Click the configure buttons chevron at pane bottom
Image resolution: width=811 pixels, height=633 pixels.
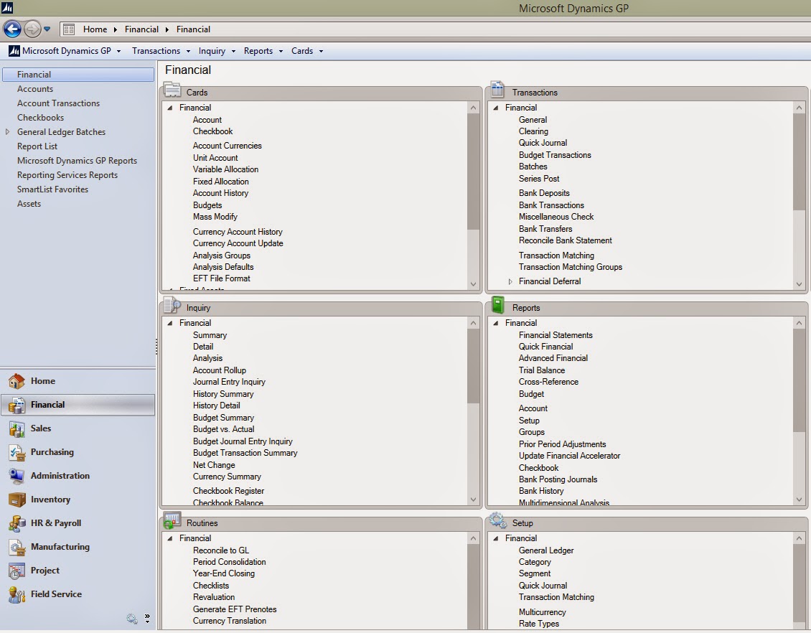(147, 618)
